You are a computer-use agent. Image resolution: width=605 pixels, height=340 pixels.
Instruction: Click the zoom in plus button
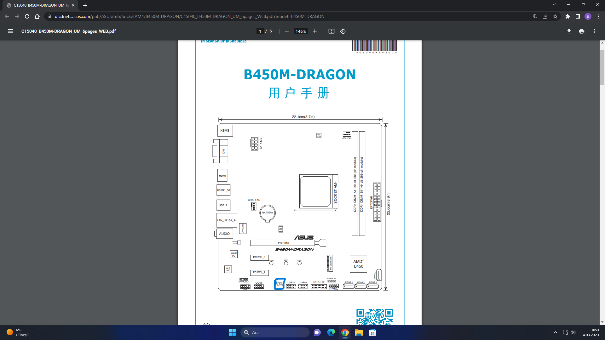pos(314,31)
